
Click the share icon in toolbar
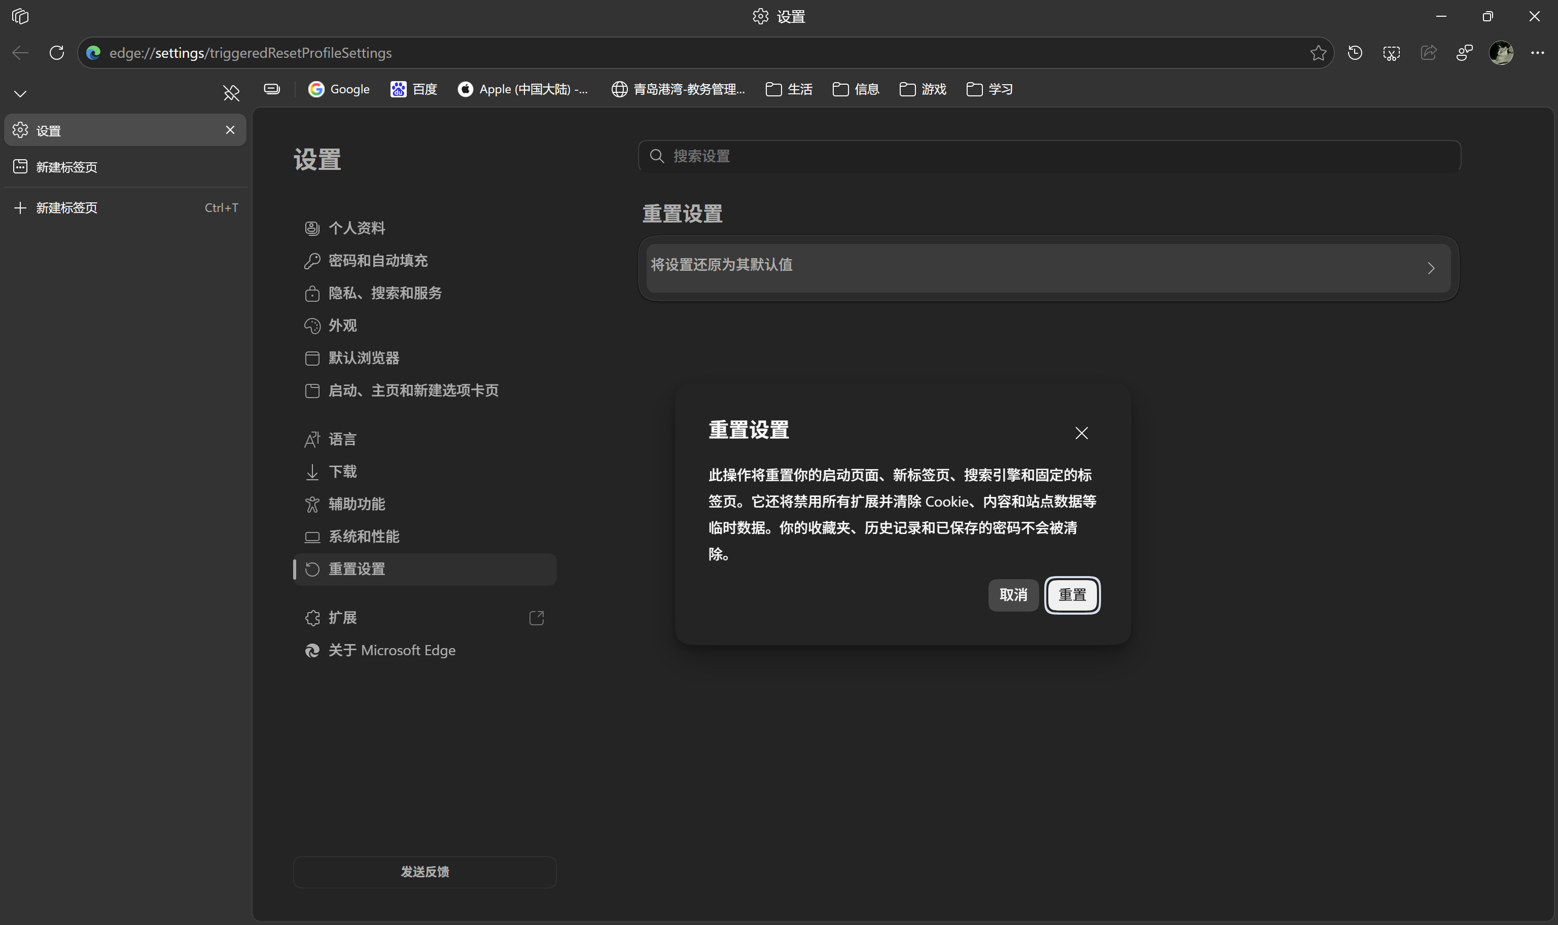1428,53
